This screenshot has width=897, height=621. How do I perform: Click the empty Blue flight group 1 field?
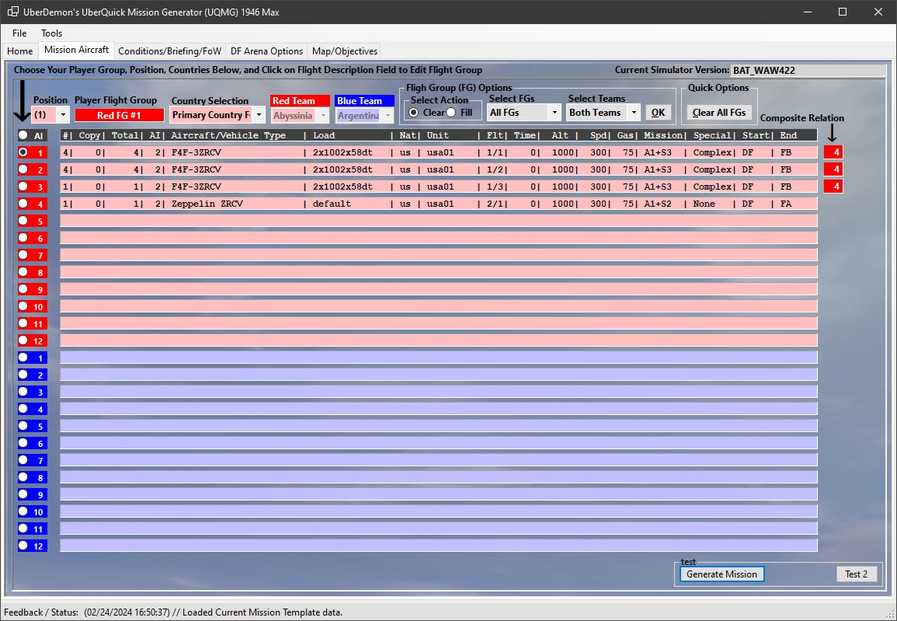439,358
